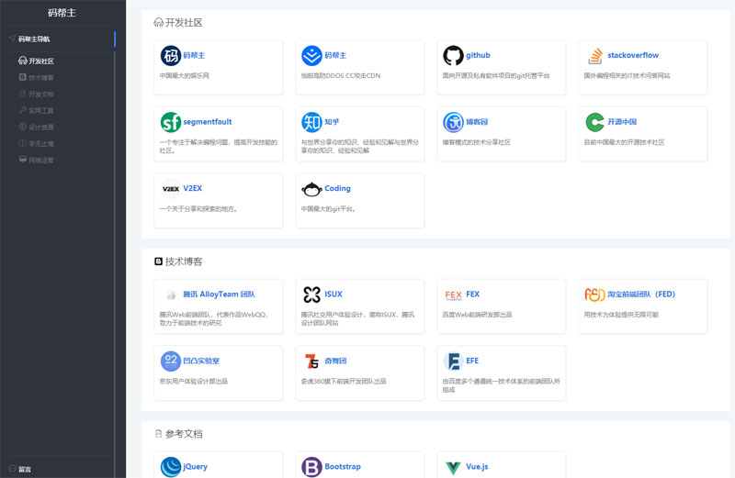Screen dimensions: 735x478
Task: Open the 腾讯 AlloyTeam 团队 link
Action: [219, 294]
